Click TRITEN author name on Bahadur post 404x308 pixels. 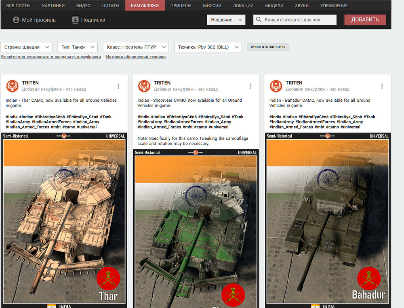pyautogui.click(x=294, y=83)
